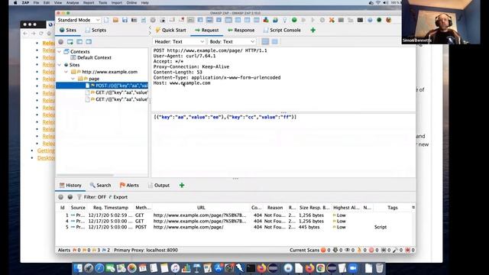Click into the JSON request body text area
Image resolution: width=489 pixels, height=275 pixels.
[283, 145]
